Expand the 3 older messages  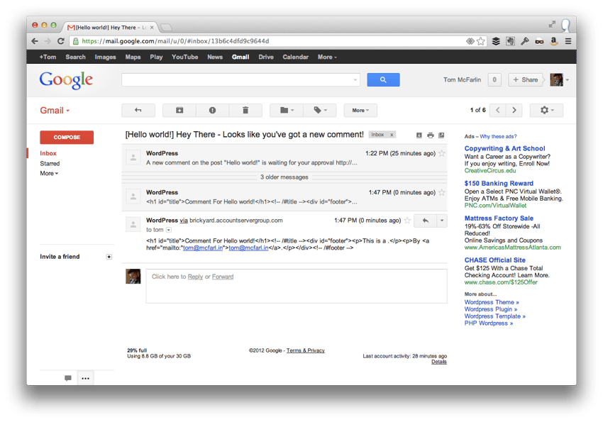(284, 177)
